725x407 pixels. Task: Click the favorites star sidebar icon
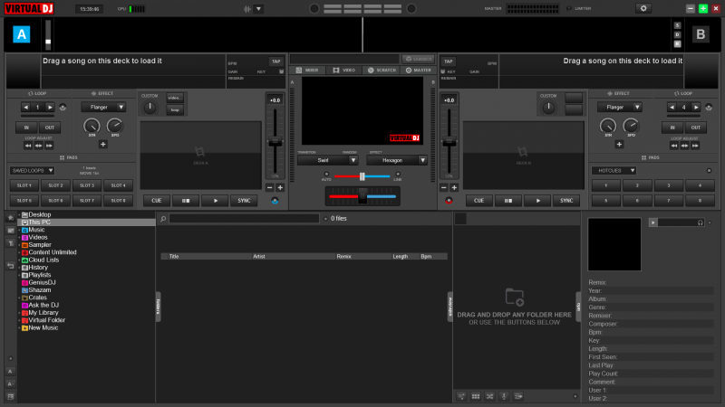tap(10, 218)
